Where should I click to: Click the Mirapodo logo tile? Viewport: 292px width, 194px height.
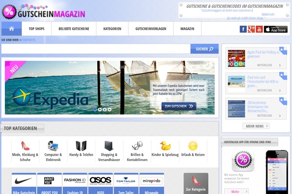pyautogui.click(x=151, y=180)
